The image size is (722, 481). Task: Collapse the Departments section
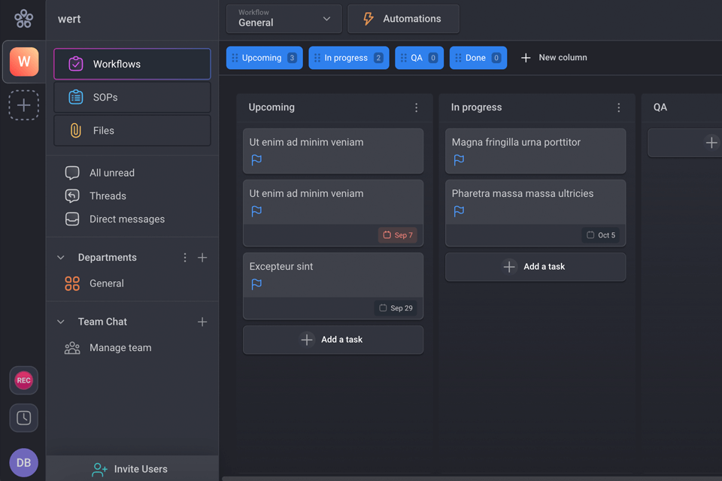tap(60, 257)
